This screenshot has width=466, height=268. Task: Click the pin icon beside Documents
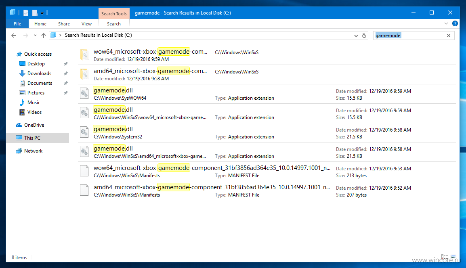point(66,83)
